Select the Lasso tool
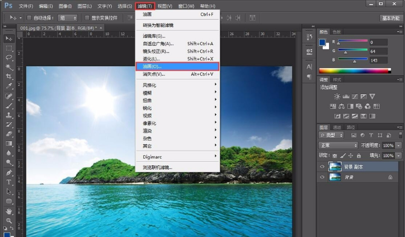405x237 pixels. pyautogui.click(x=9, y=57)
